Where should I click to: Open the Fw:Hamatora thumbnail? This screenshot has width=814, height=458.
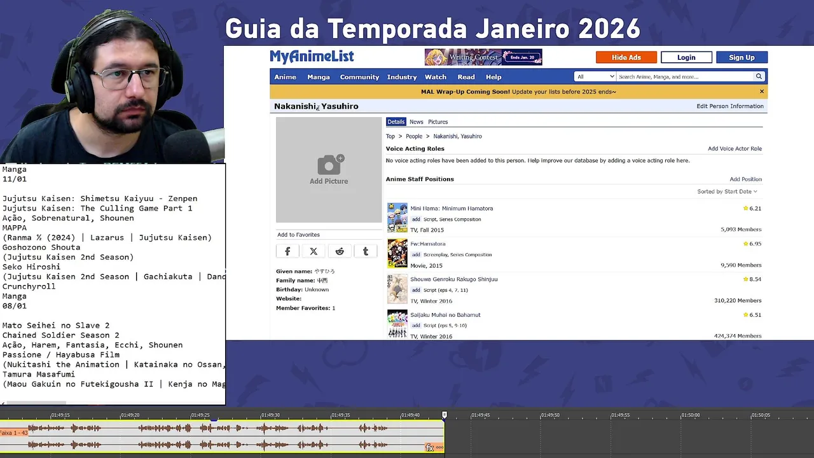click(397, 253)
